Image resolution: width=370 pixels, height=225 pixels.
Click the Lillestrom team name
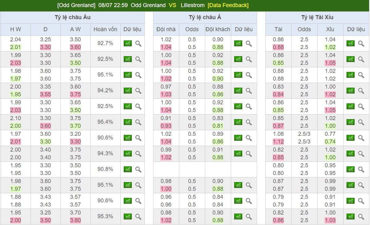(193, 5)
